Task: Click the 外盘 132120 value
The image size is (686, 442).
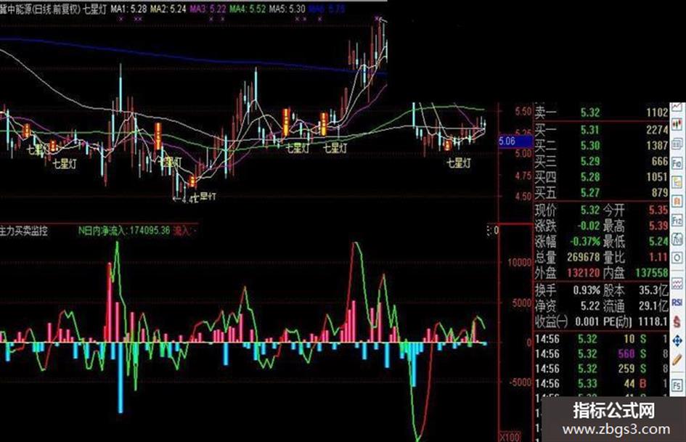Action: pos(583,273)
